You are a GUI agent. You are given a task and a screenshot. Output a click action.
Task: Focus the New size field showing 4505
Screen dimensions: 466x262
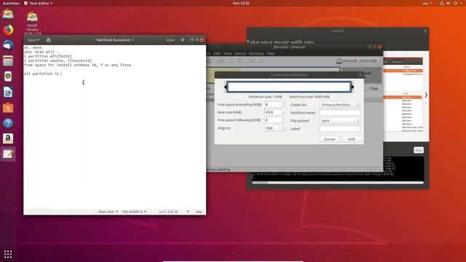pyautogui.click(x=272, y=112)
